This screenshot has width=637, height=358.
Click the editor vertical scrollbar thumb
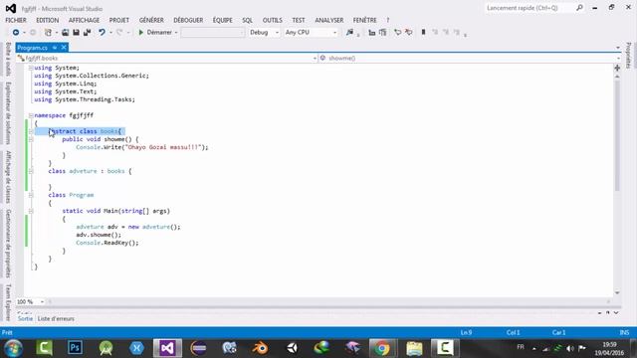pyautogui.click(x=617, y=135)
